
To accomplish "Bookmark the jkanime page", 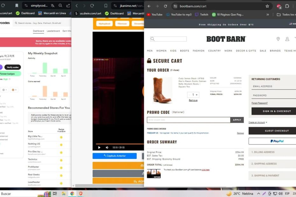I will (106, 6).
